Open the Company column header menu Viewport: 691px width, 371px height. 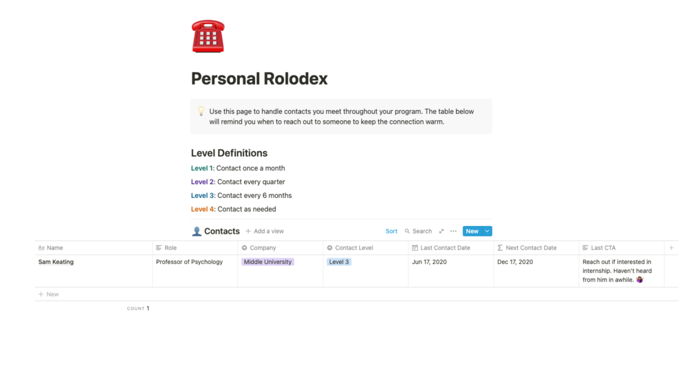[263, 248]
